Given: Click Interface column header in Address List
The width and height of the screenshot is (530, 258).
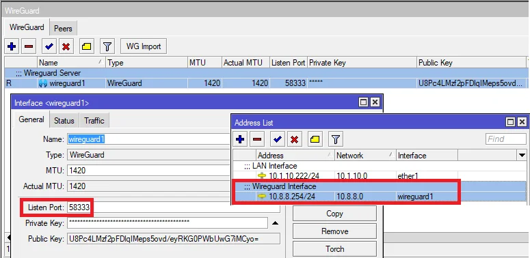Looking at the screenshot, I should coord(427,156).
